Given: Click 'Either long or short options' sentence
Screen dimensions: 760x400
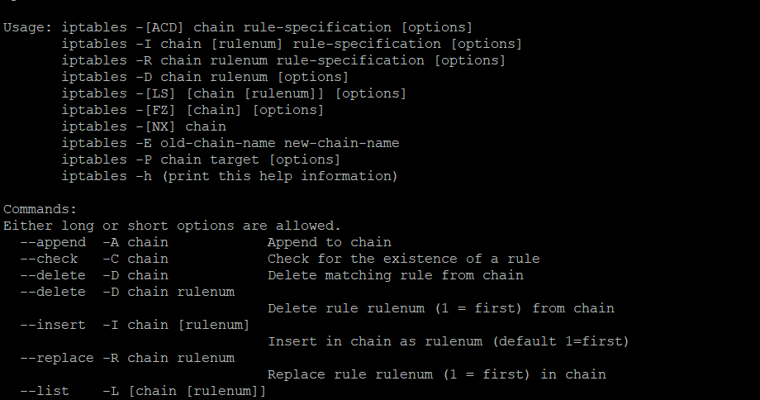Looking at the screenshot, I should (172, 226).
